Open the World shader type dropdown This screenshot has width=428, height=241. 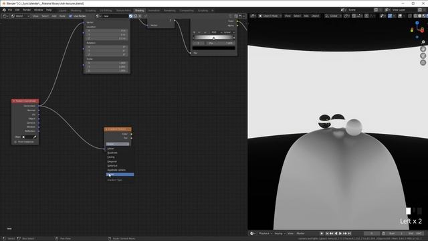pos(20,16)
